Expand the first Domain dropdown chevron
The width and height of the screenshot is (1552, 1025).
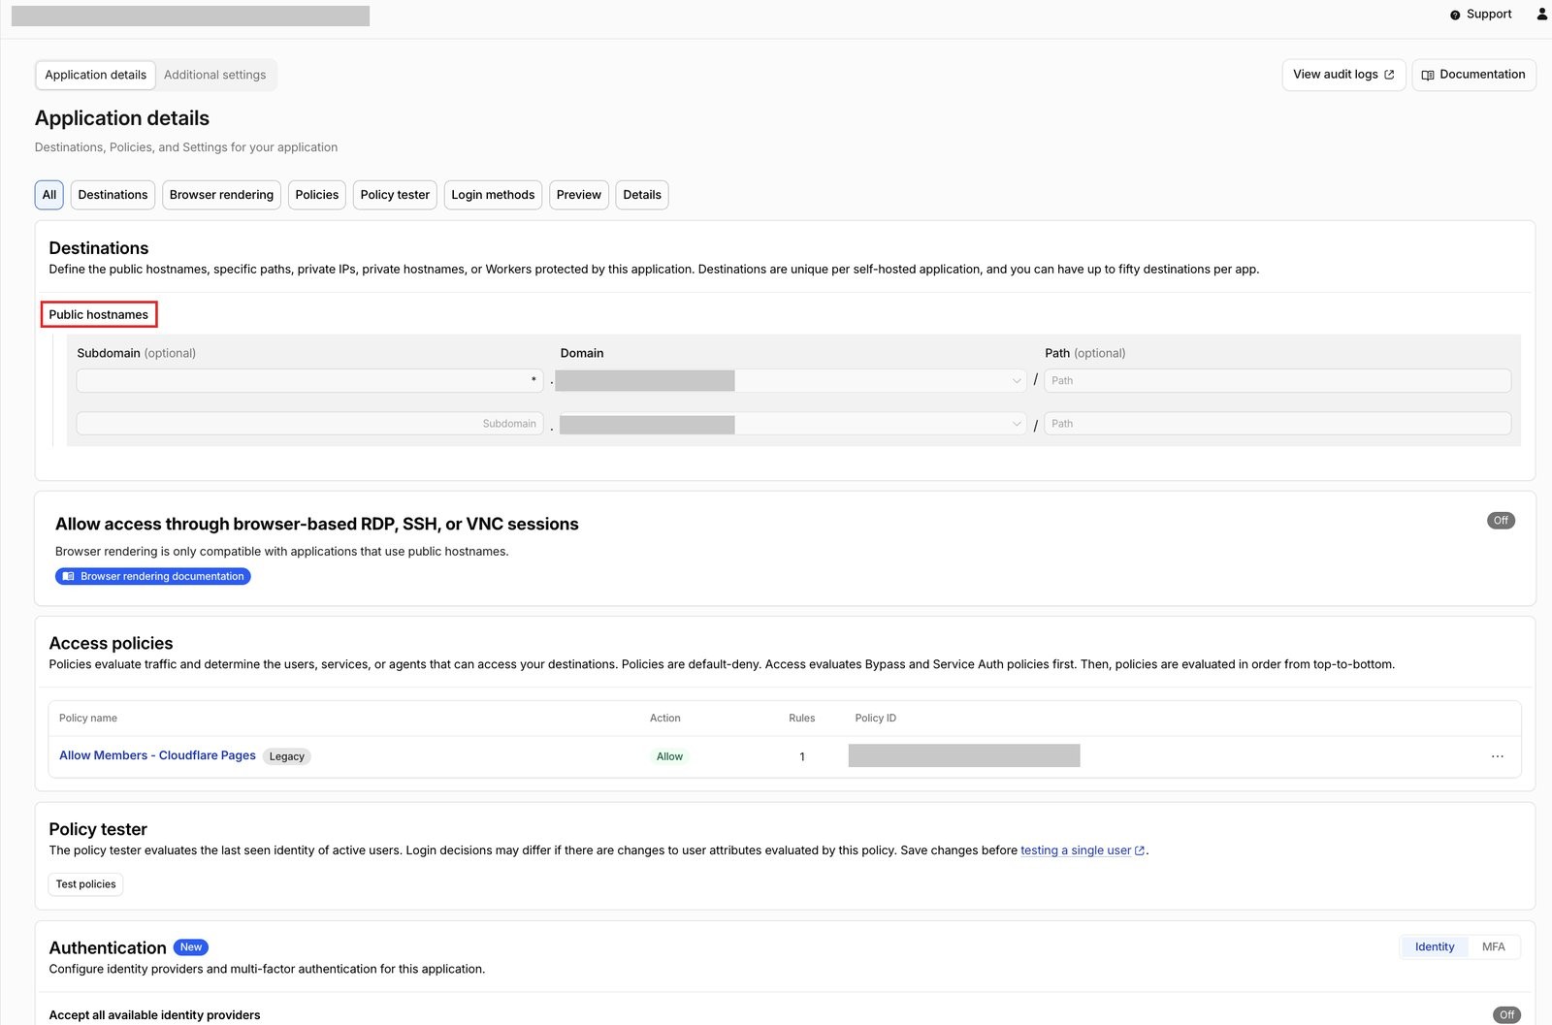(x=1017, y=381)
